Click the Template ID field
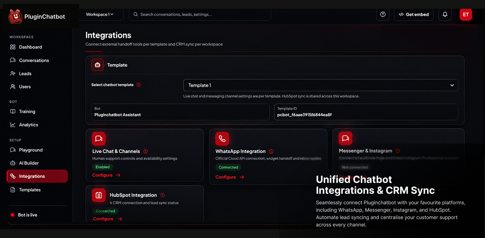The width and height of the screenshot is (485, 238). pyautogui.click(x=366, y=112)
